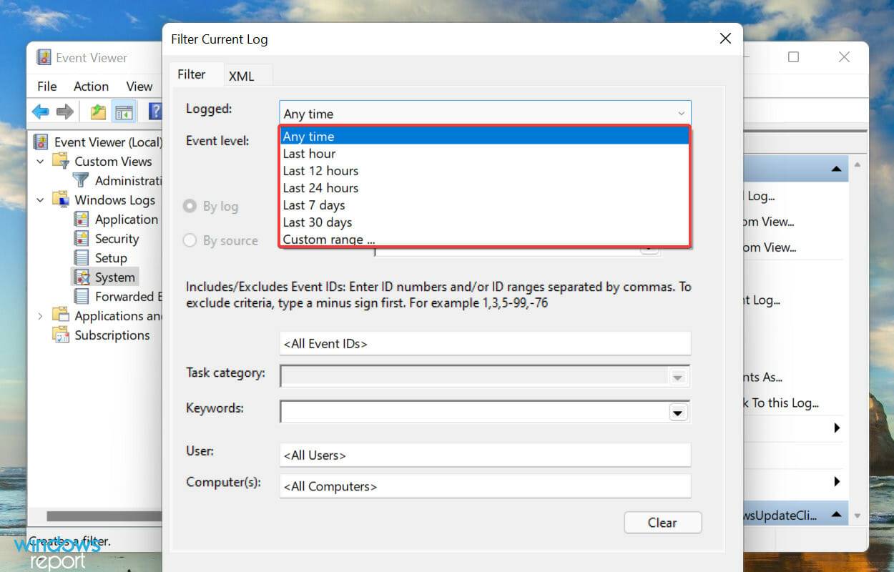
Task: Select the Application log icon under Windows Logs
Action: pyautogui.click(x=84, y=219)
